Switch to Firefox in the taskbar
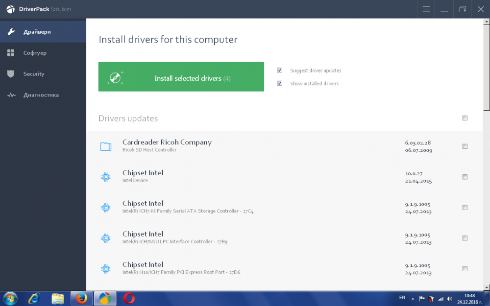The image size is (490, 306). [x=81, y=299]
